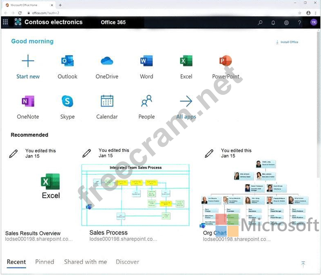Click the browser back arrow

point(6,13)
